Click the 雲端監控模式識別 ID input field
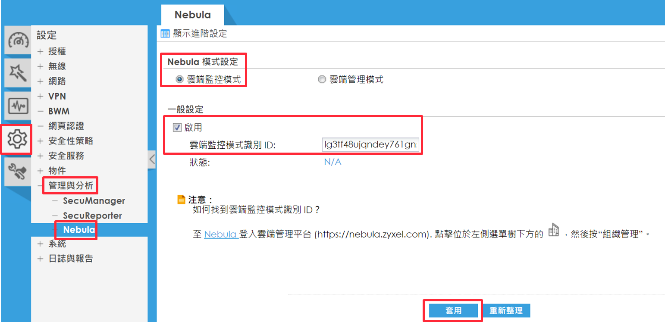Viewport: 665px width, 322px height. (x=370, y=145)
